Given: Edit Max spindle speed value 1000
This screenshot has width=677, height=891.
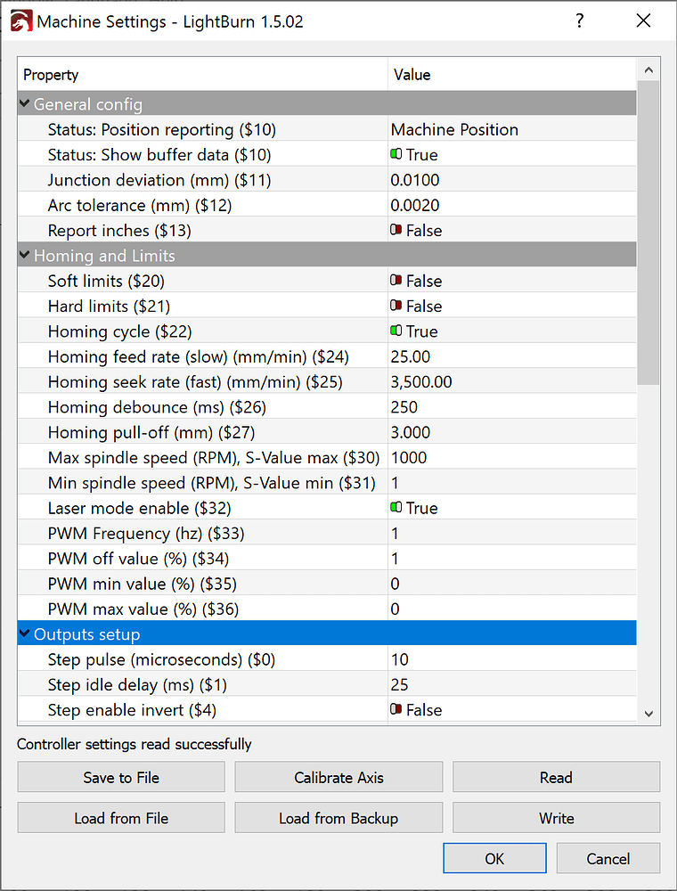Looking at the screenshot, I should pos(512,457).
